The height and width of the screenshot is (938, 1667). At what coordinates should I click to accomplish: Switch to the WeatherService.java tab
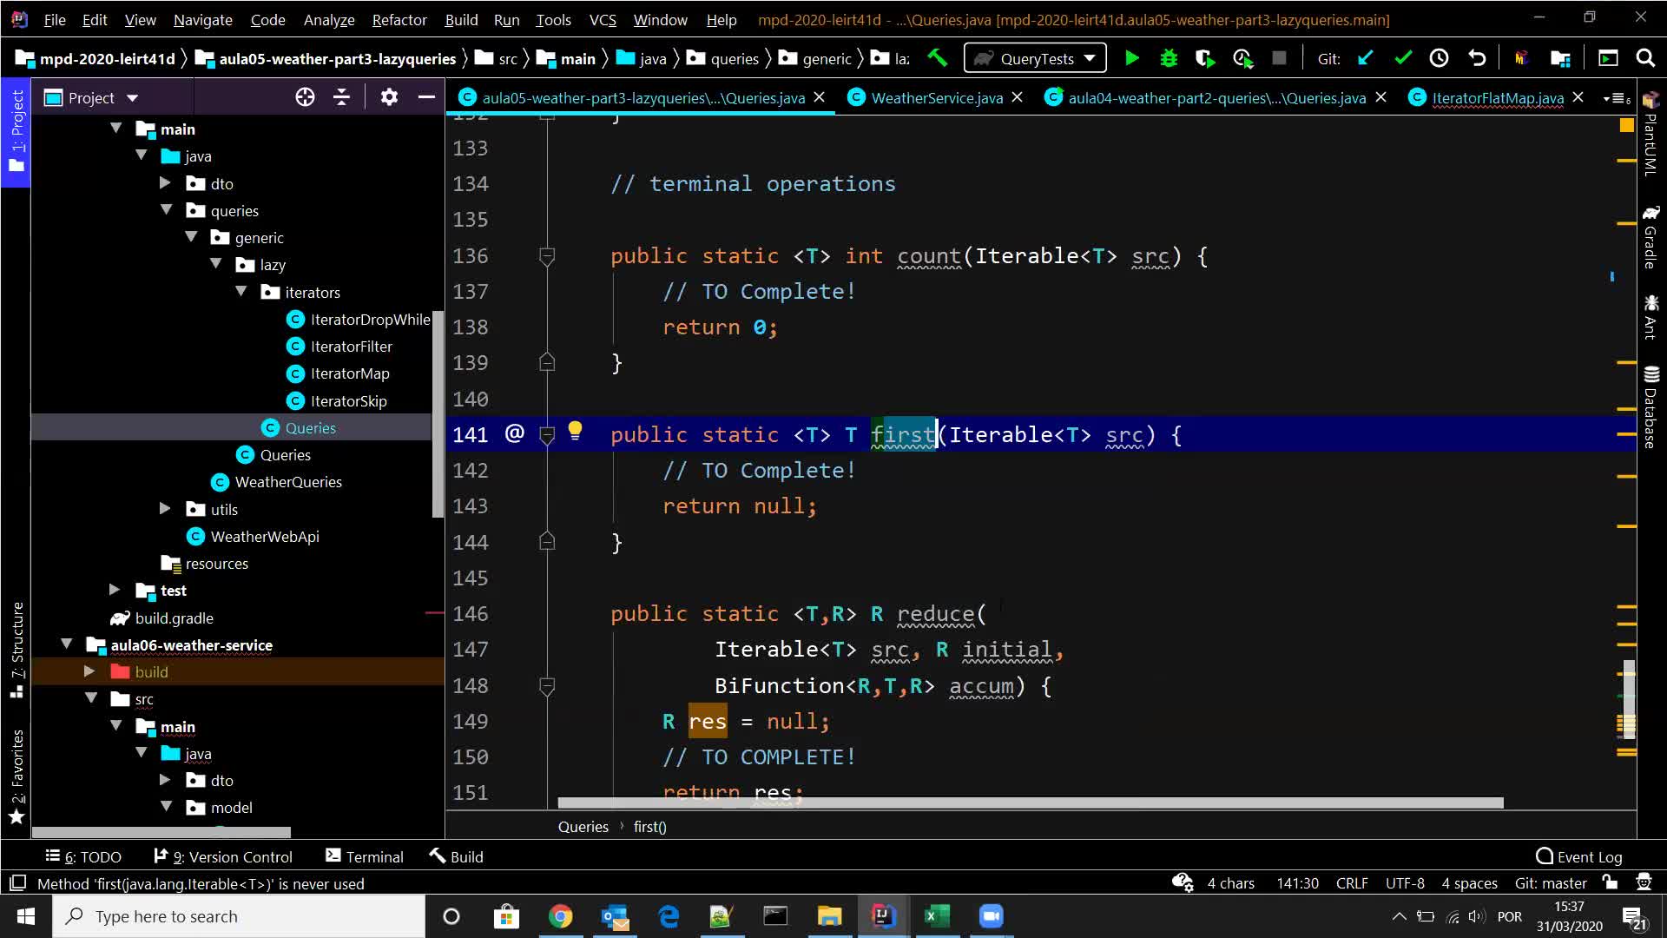937,98
